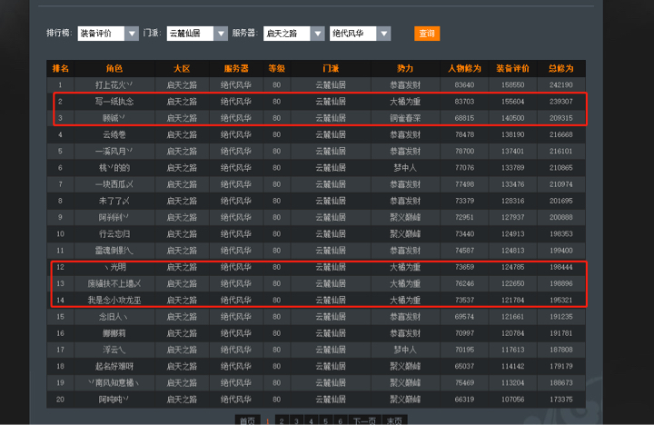Select character name 阿吨吨 in rank 20
The width and height of the screenshot is (654, 425).
click(114, 400)
